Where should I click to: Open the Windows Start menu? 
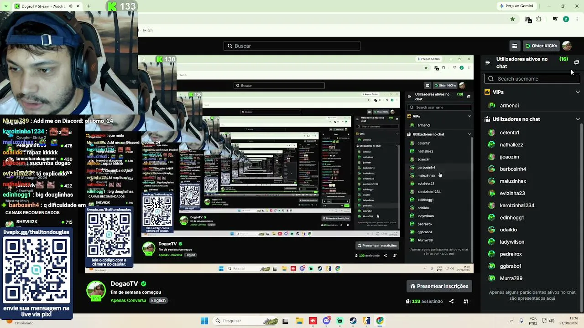tap(204, 321)
